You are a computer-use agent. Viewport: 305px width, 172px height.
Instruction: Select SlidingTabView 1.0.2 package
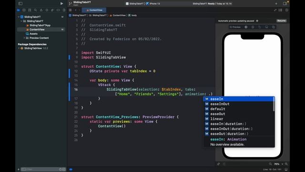click(x=34, y=48)
